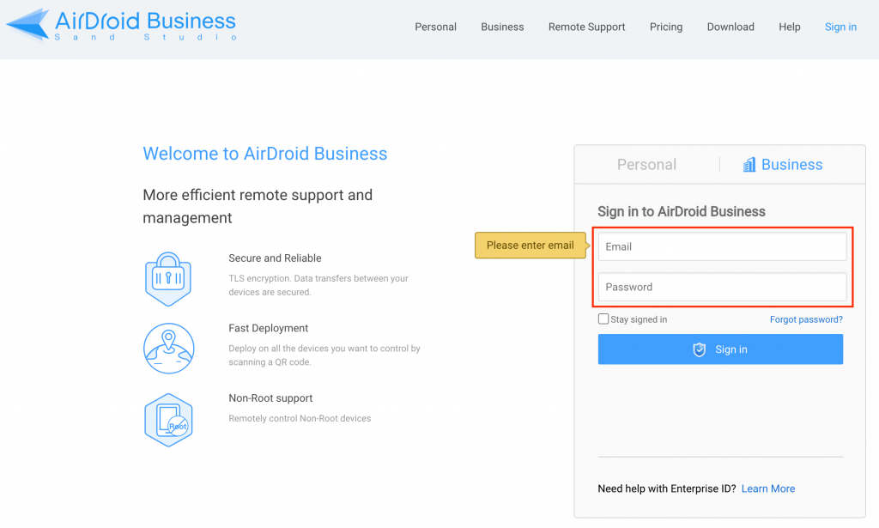Viewport: 879px width, 528px height.
Task: Click the QR code deployment description text
Action: pyautogui.click(x=324, y=355)
